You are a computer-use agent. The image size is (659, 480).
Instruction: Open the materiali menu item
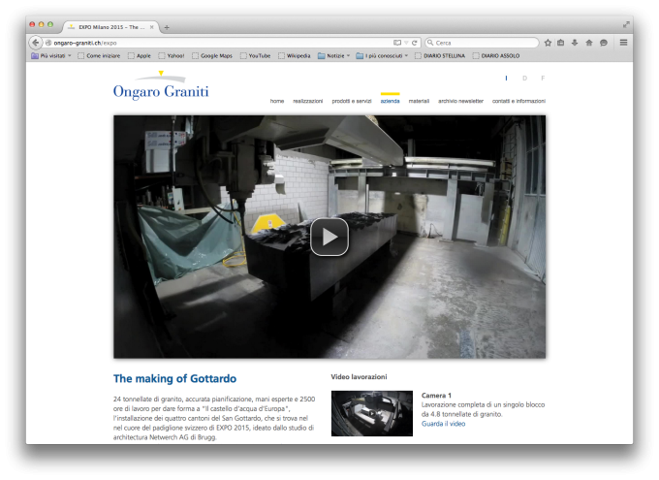[x=419, y=101]
